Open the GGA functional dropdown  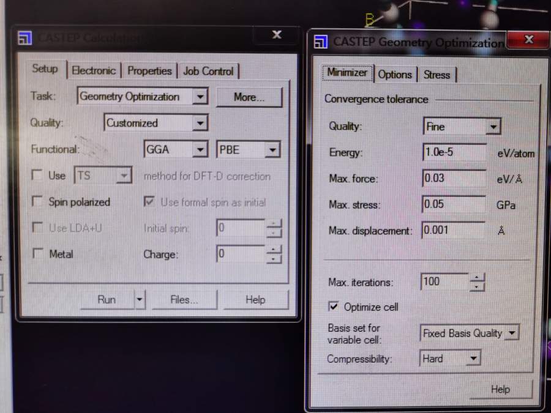(200, 150)
